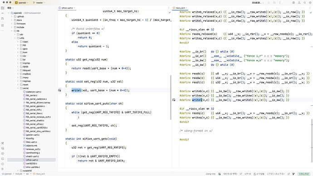
Task: Open left editor tab options vertical dots
Action: 168,8
